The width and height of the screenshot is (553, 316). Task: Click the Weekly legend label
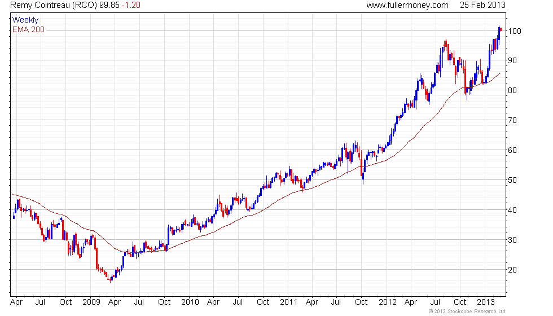pos(25,20)
